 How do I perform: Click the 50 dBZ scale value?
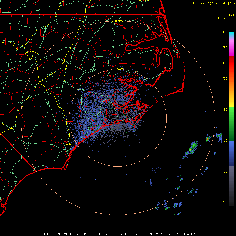coord(225,79)
